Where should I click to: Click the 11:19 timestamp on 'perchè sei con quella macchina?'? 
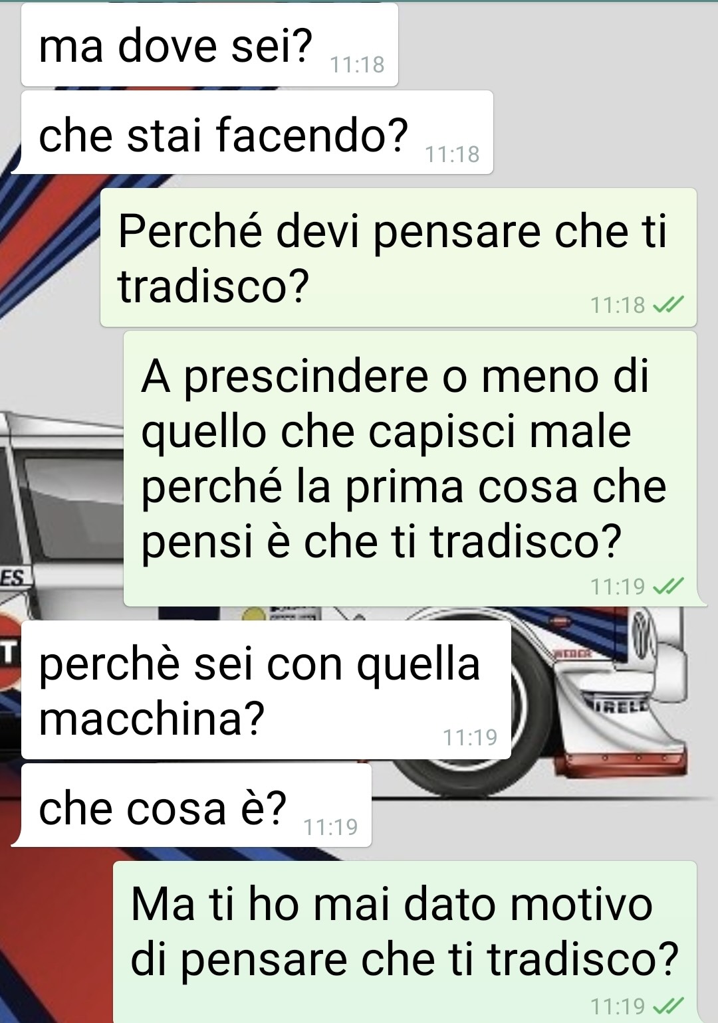470,737
